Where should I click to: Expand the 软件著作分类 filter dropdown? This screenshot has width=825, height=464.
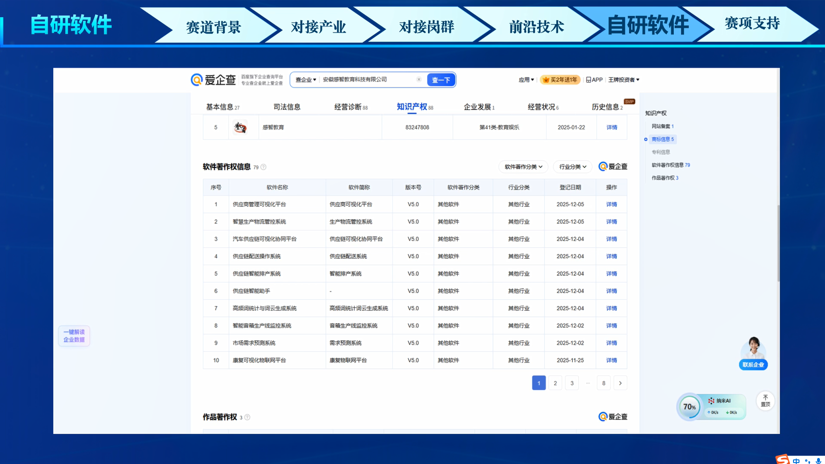tap(523, 167)
